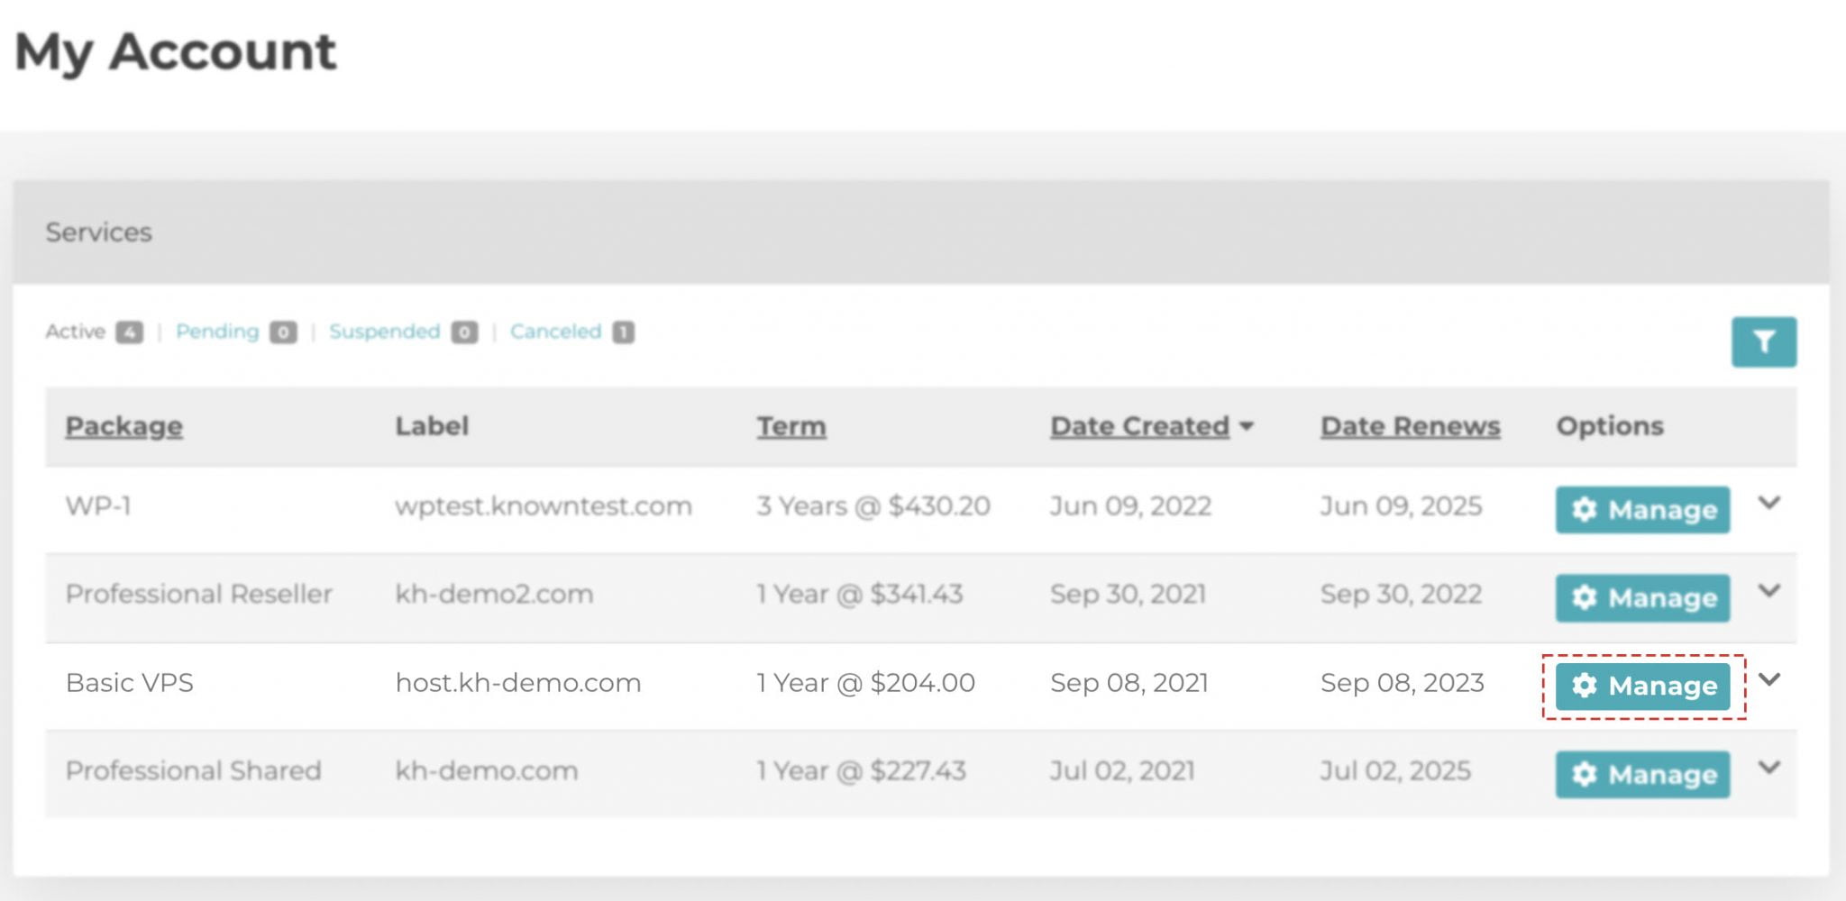Viewport: 1846px width, 901px height.
Task: Click Manage for Basic VPS service
Action: (x=1642, y=687)
